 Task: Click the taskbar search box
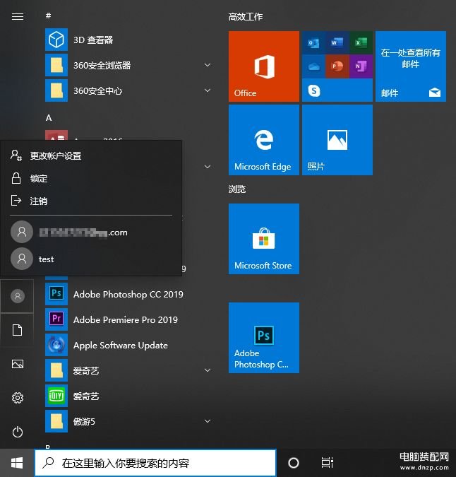point(155,463)
